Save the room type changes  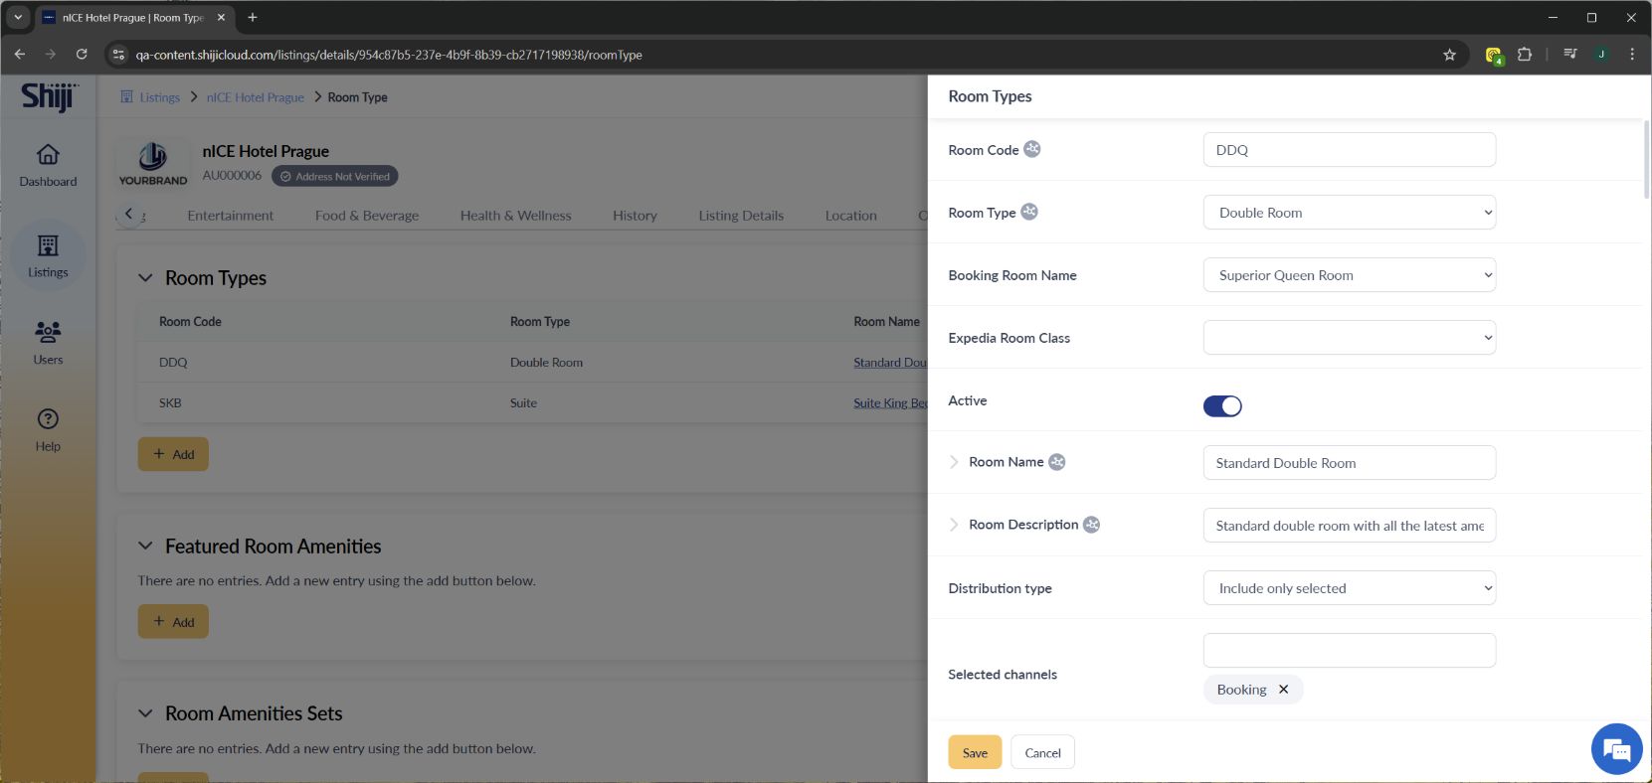click(x=975, y=752)
